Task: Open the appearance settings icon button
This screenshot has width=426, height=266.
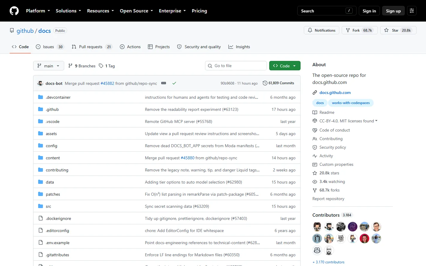Action: [412, 11]
